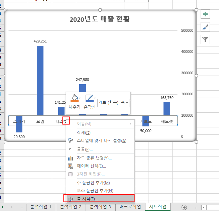Screen dimensions: 219x211
Task: Click the ... hidden sheets button
Action: [x=21, y=208]
